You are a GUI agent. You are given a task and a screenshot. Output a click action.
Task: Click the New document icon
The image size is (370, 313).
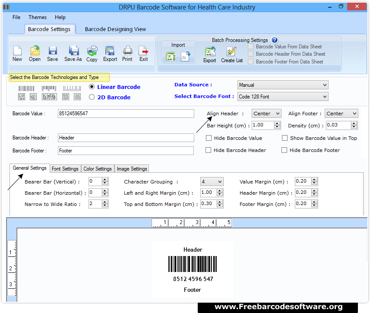[17, 51]
